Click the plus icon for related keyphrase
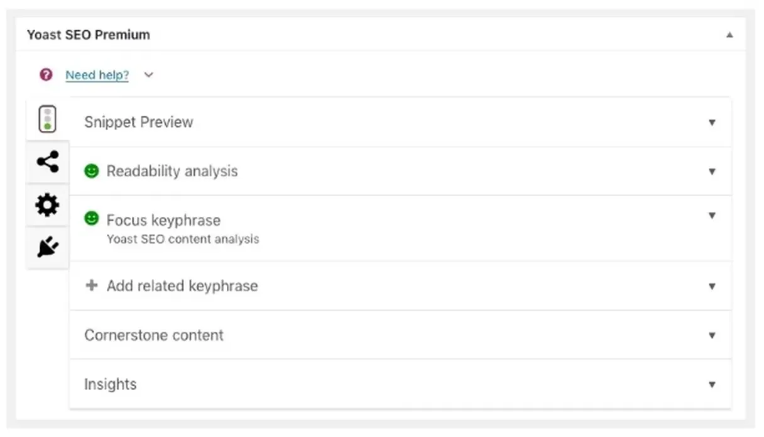 click(92, 285)
